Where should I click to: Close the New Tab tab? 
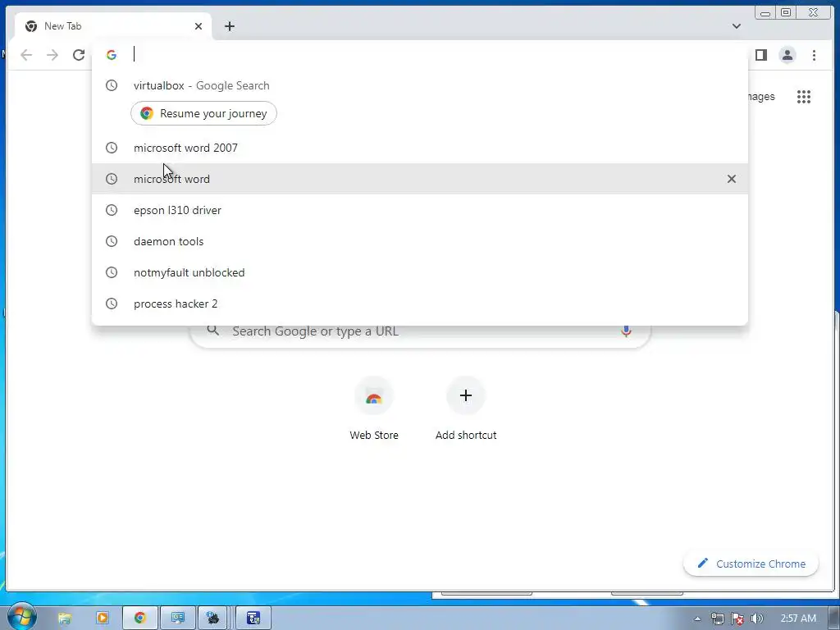click(x=199, y=26)
